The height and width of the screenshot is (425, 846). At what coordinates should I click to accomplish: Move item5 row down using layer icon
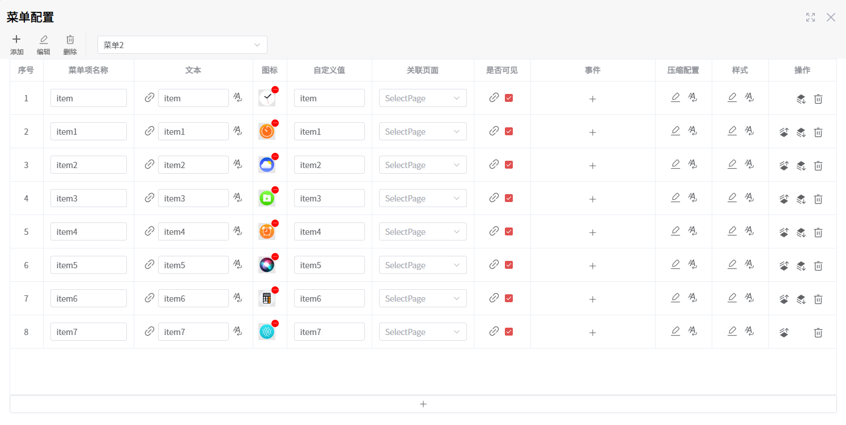[x=801, y=266]
